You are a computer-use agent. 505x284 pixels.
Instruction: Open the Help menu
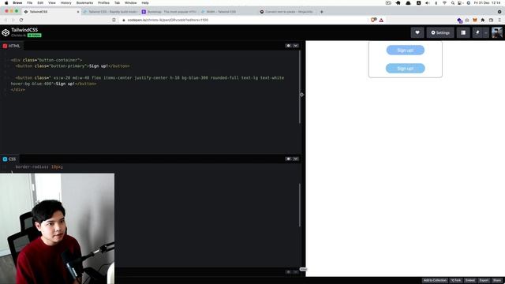click(145, 3)
